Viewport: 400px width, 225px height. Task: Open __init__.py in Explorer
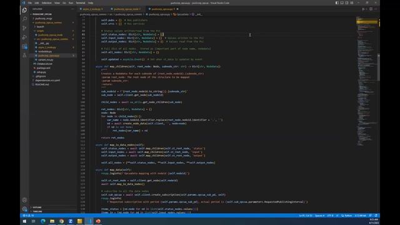click(x=44, y=43)
